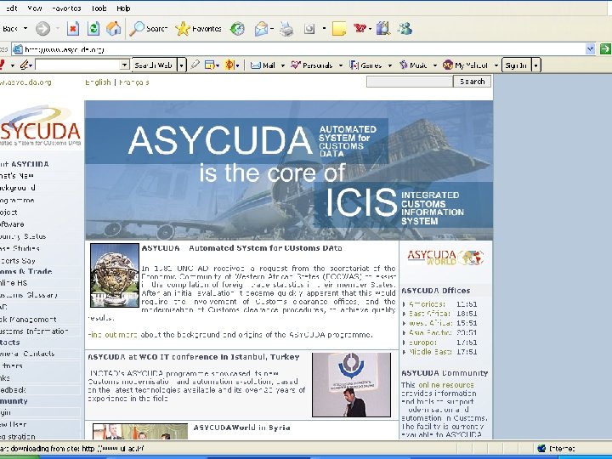Click the ASYCUDA World logo
The image size is (612, 459).
point(445,258)
